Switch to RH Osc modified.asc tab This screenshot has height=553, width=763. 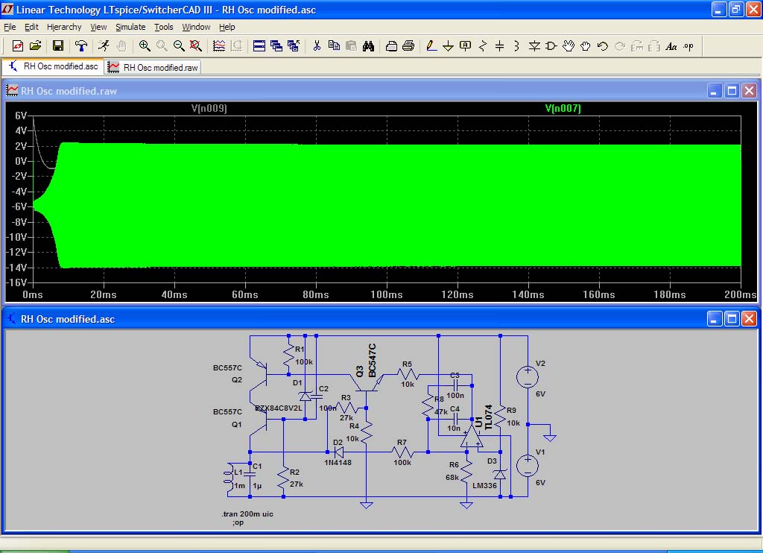pos(53,66)
